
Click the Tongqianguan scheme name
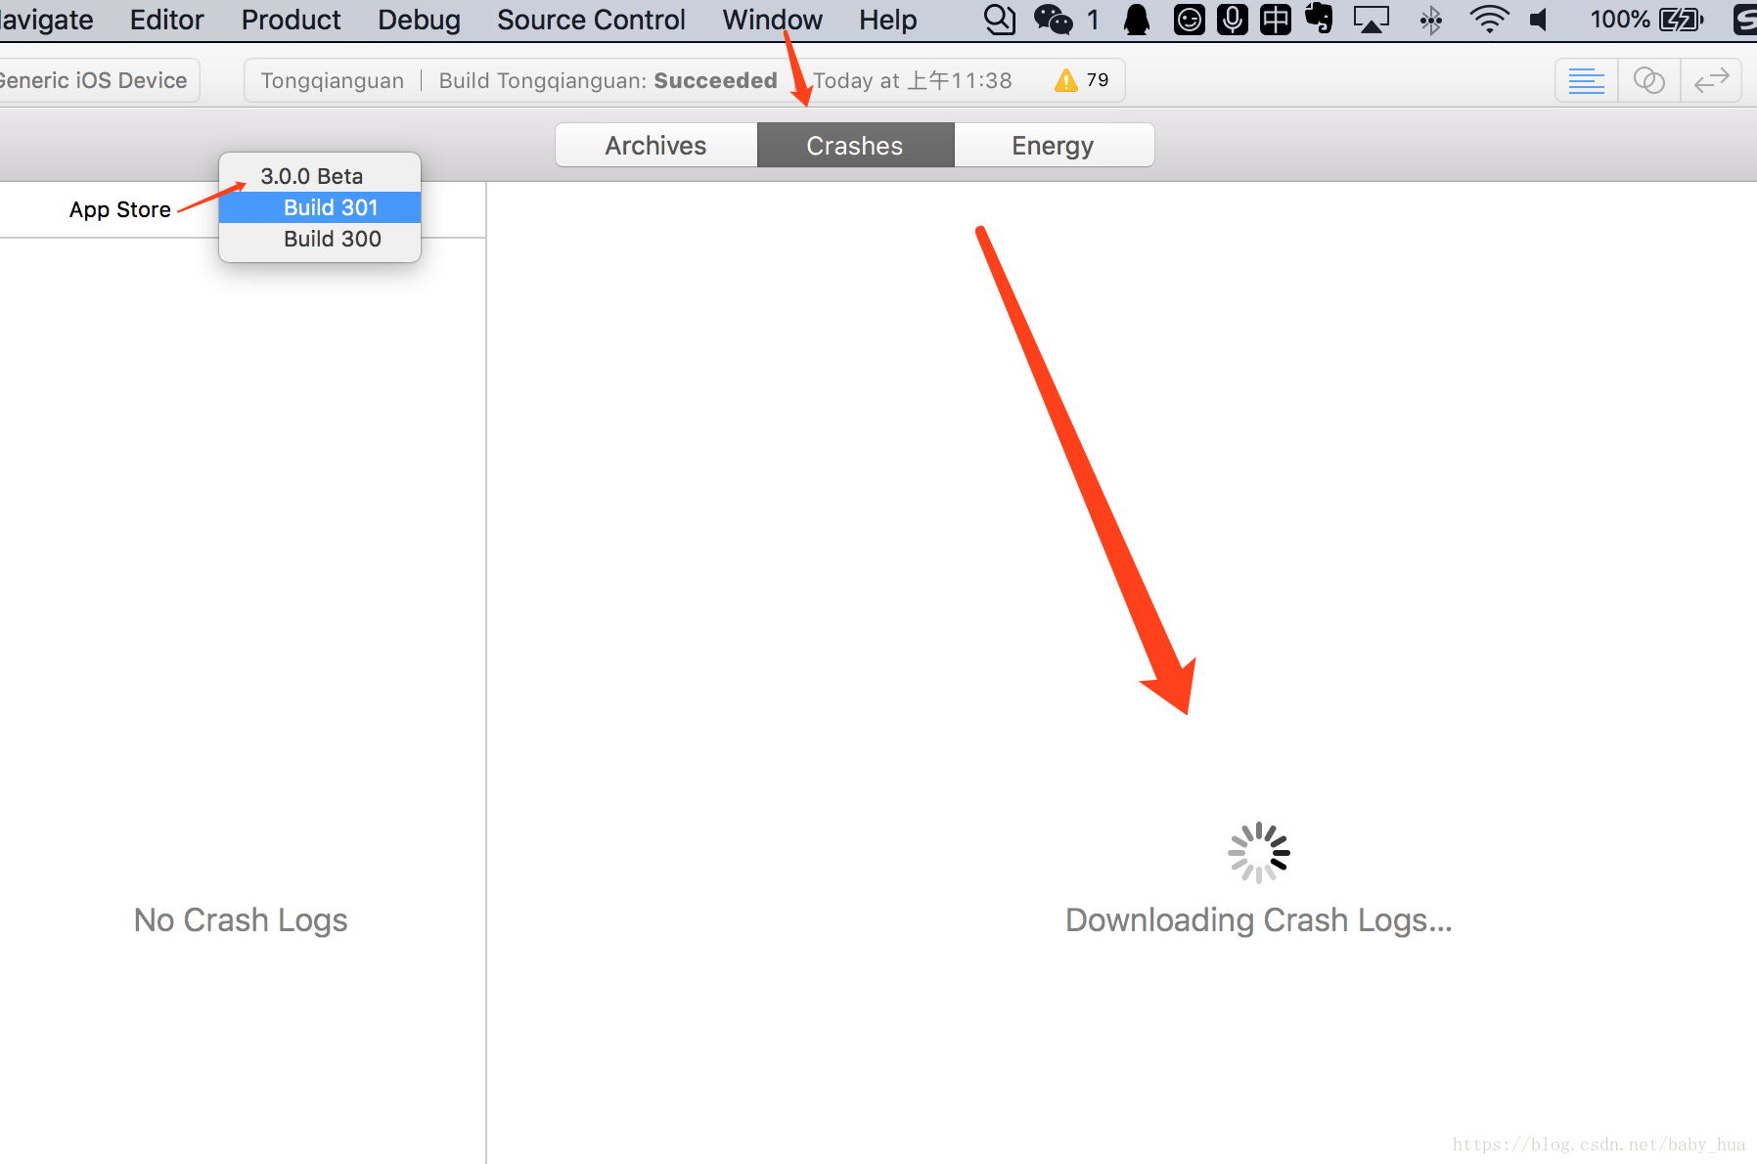point(332,80)
